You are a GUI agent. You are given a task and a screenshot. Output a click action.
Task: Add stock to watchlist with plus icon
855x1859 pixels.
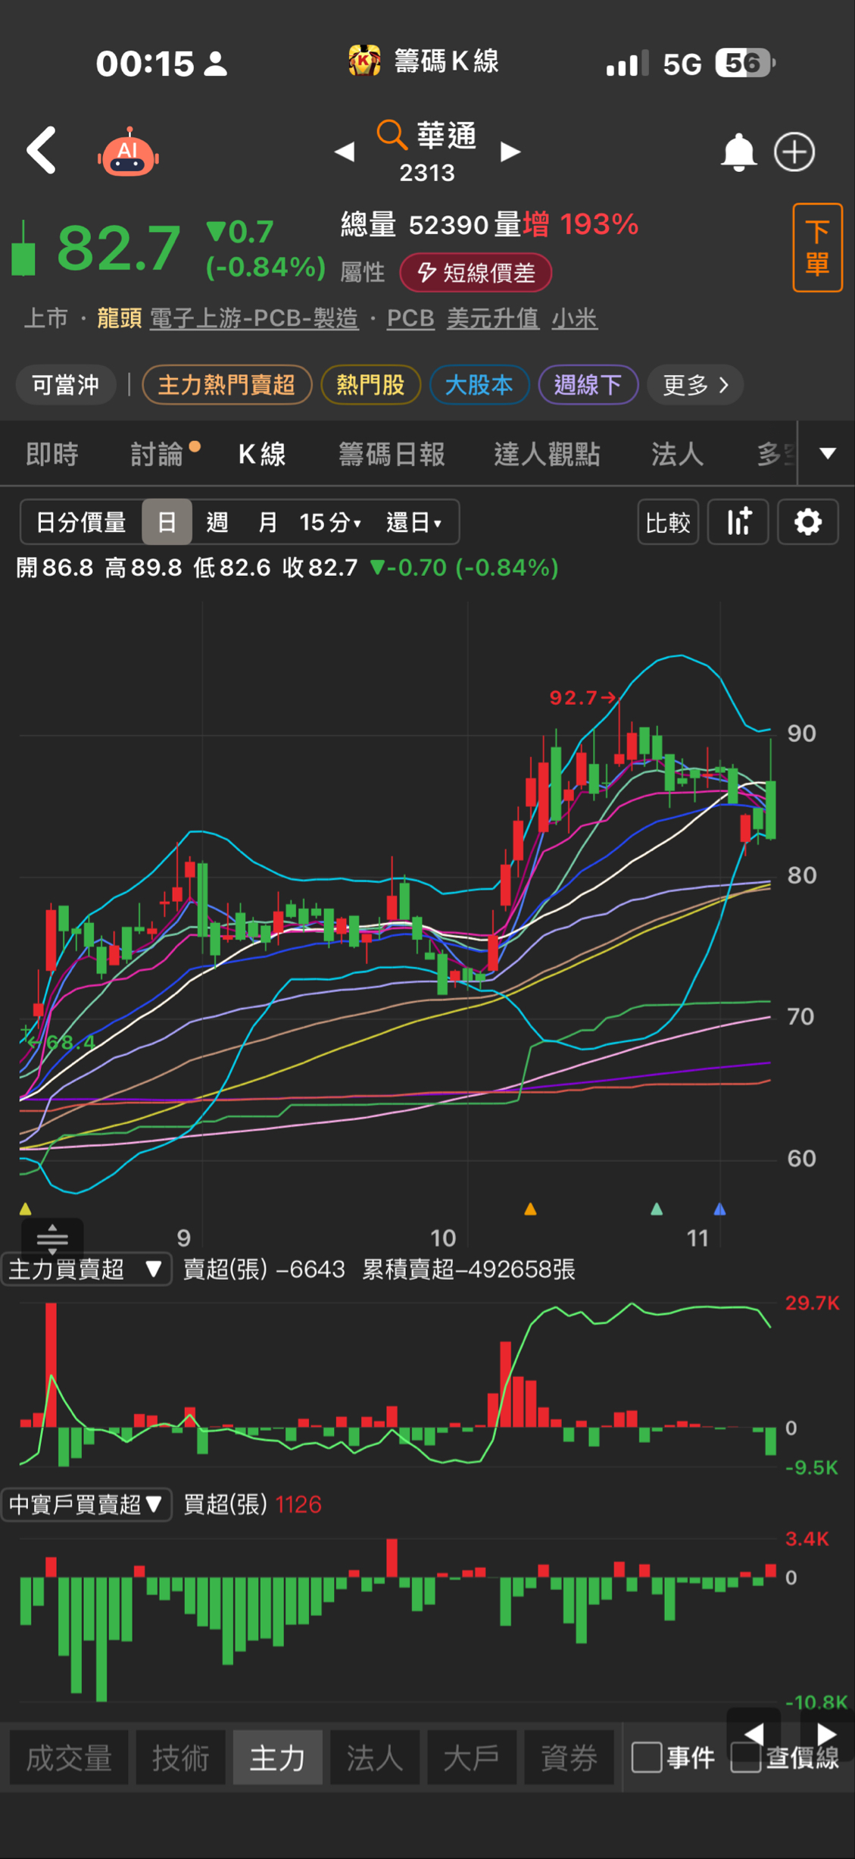(794, 152)
